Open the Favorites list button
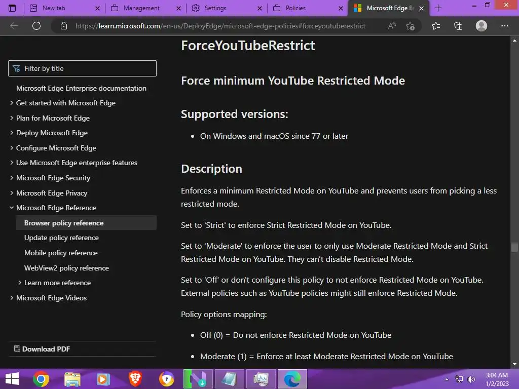 pyautogui.click(x=436, y=26)
